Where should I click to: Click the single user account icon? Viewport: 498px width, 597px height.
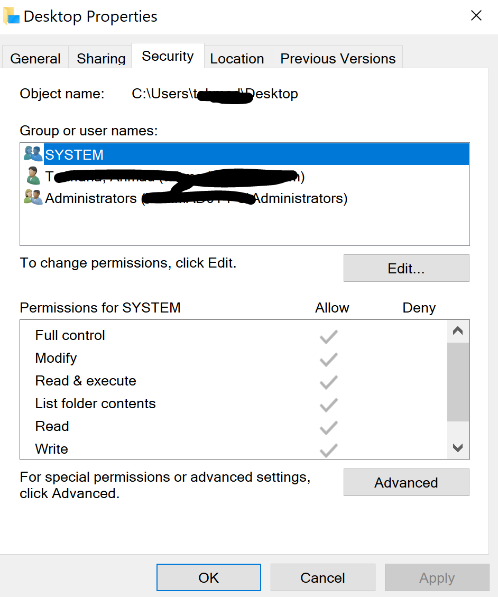pos(33,176)
